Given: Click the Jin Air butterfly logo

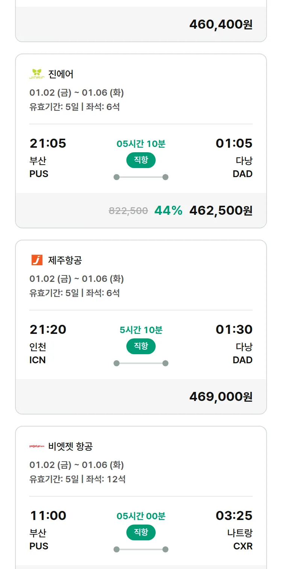Looking at the screenshot, I should click(x=37, y=74).
